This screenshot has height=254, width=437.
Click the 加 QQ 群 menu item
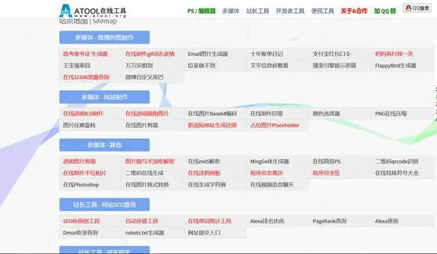[x=385, y=11]
